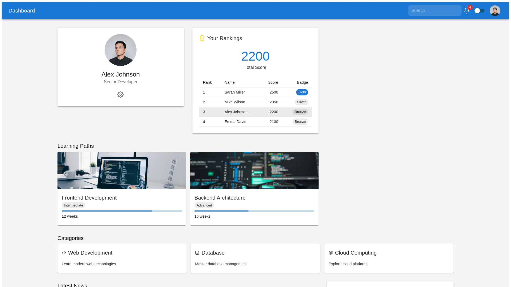Select Sarah Miller's Gold badge
The height and width of the screenshot is (287, 511).
(x=302, y=92)
